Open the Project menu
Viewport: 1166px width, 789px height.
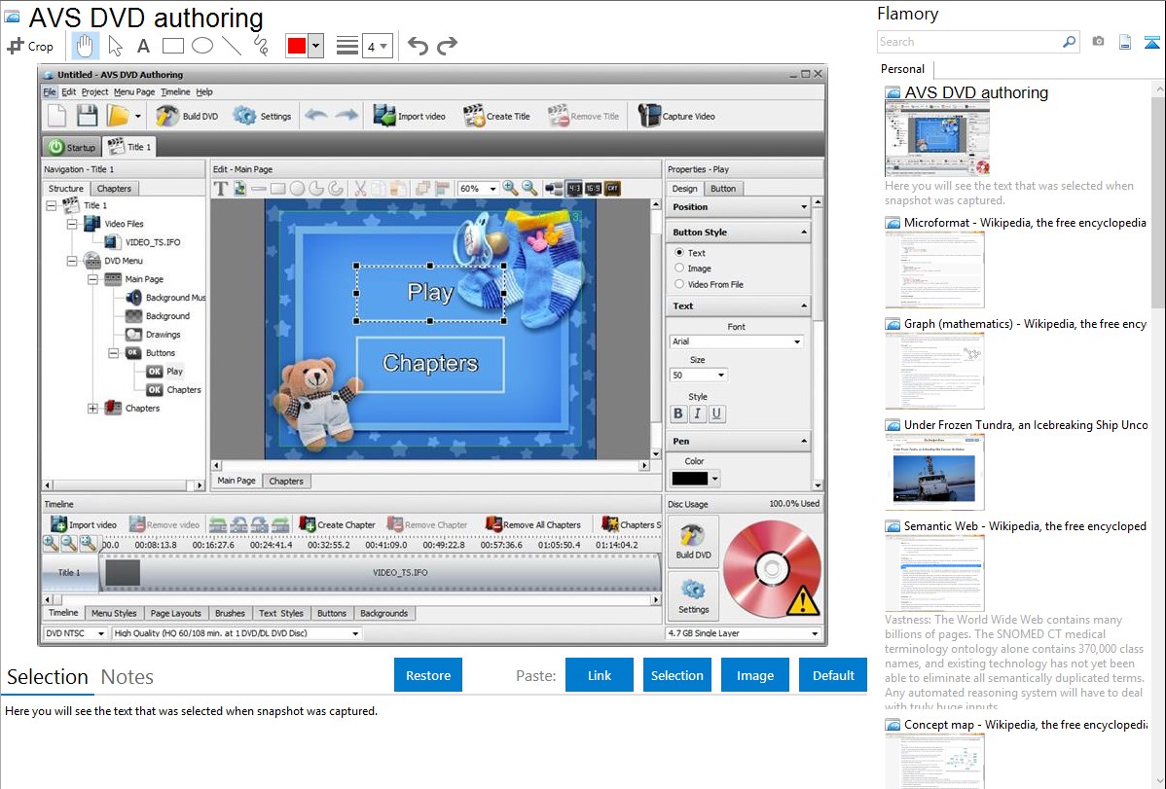coord(94,92)
